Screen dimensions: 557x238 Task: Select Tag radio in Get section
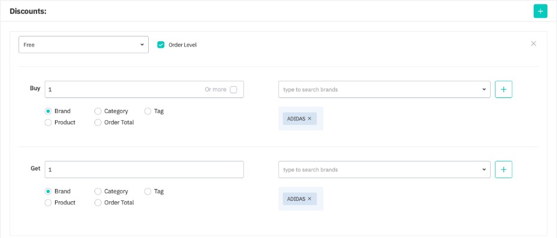(x=148, y=191)
